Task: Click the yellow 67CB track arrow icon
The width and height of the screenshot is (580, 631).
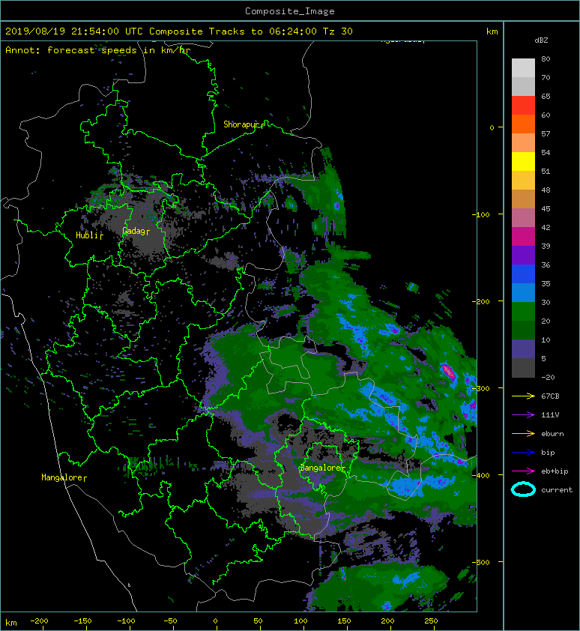Action: (x=523, y=396)
